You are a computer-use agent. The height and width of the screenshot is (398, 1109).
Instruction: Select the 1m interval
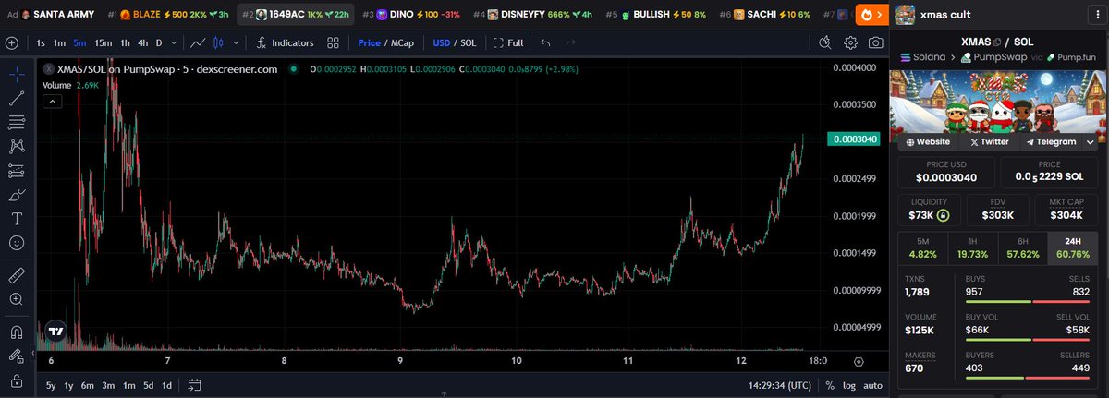click(x=58, y=42)
